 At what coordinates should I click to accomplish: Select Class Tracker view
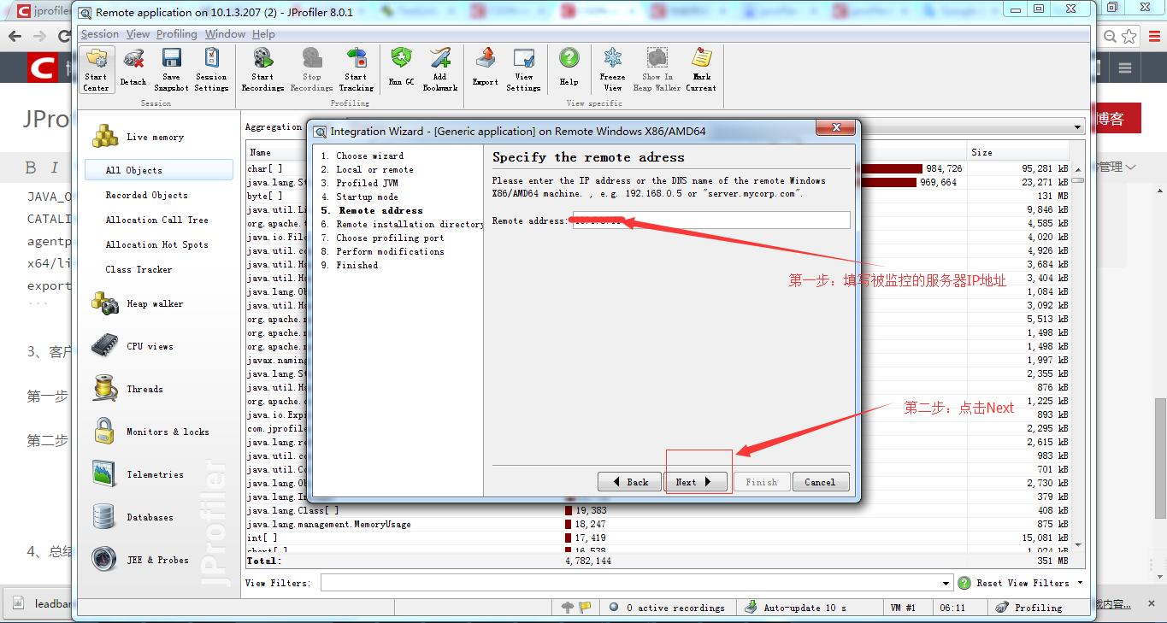pyautogui.click(x=139, y=269)
